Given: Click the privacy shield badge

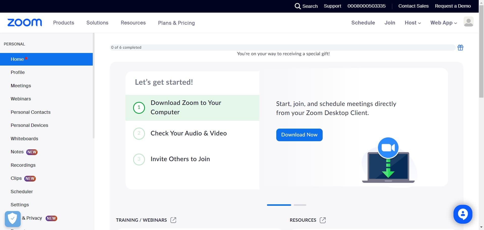Looking at the screenshot, I should [13, 219].
